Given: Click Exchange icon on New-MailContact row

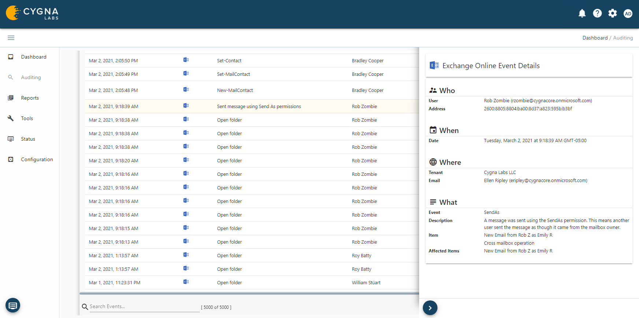Looking at the screenshot, I should (x=186, y=90).
